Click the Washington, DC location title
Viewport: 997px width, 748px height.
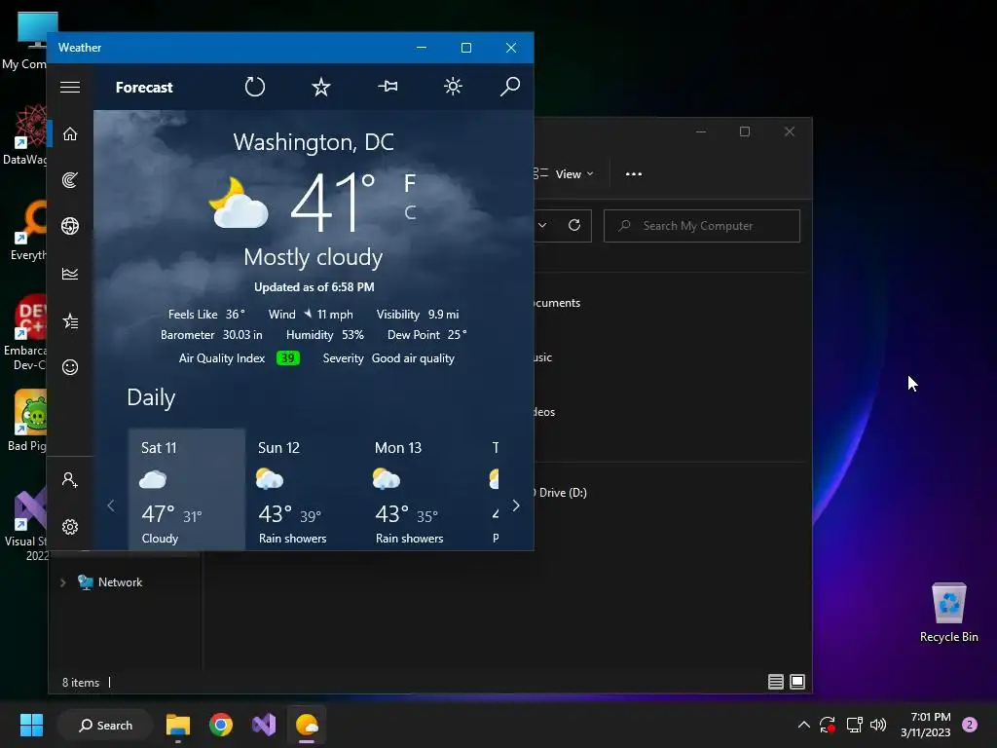click(314, 142)
